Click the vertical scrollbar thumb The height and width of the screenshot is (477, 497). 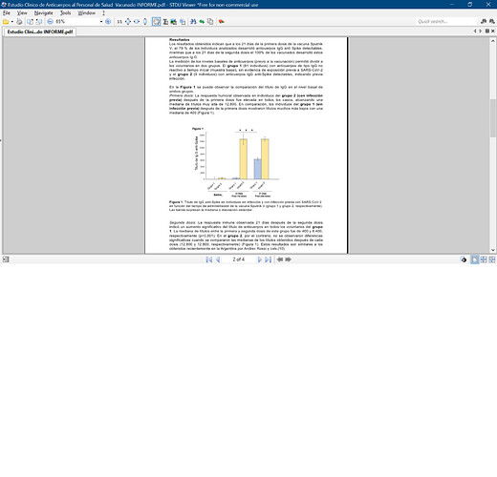coord(493,118)
